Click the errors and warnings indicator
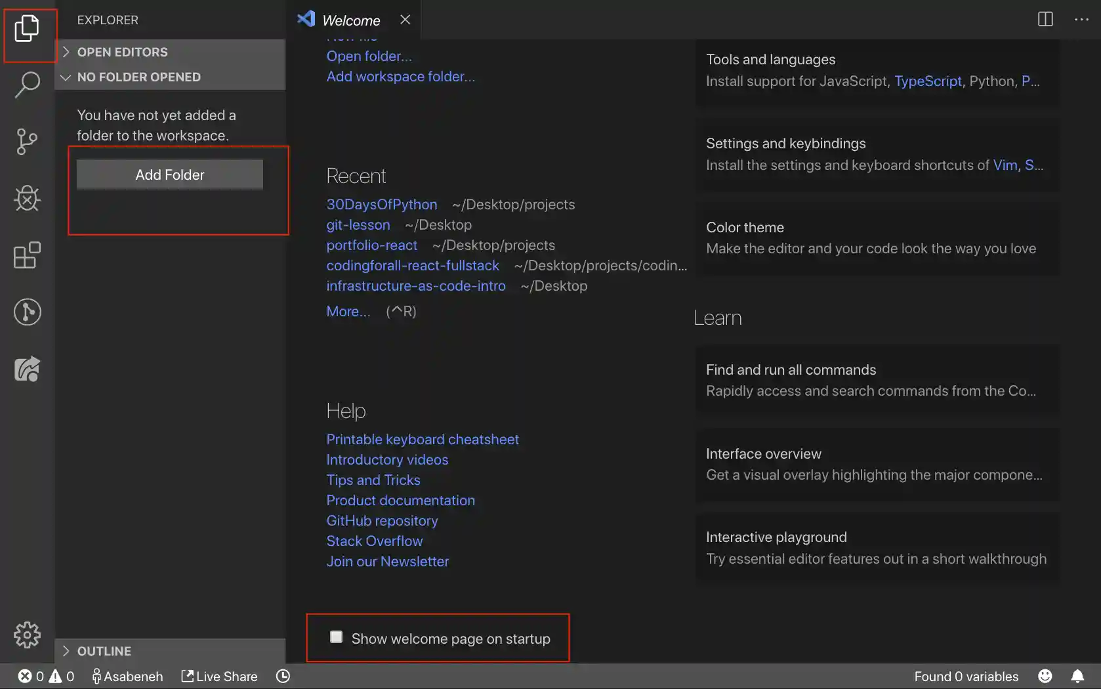 45,676
